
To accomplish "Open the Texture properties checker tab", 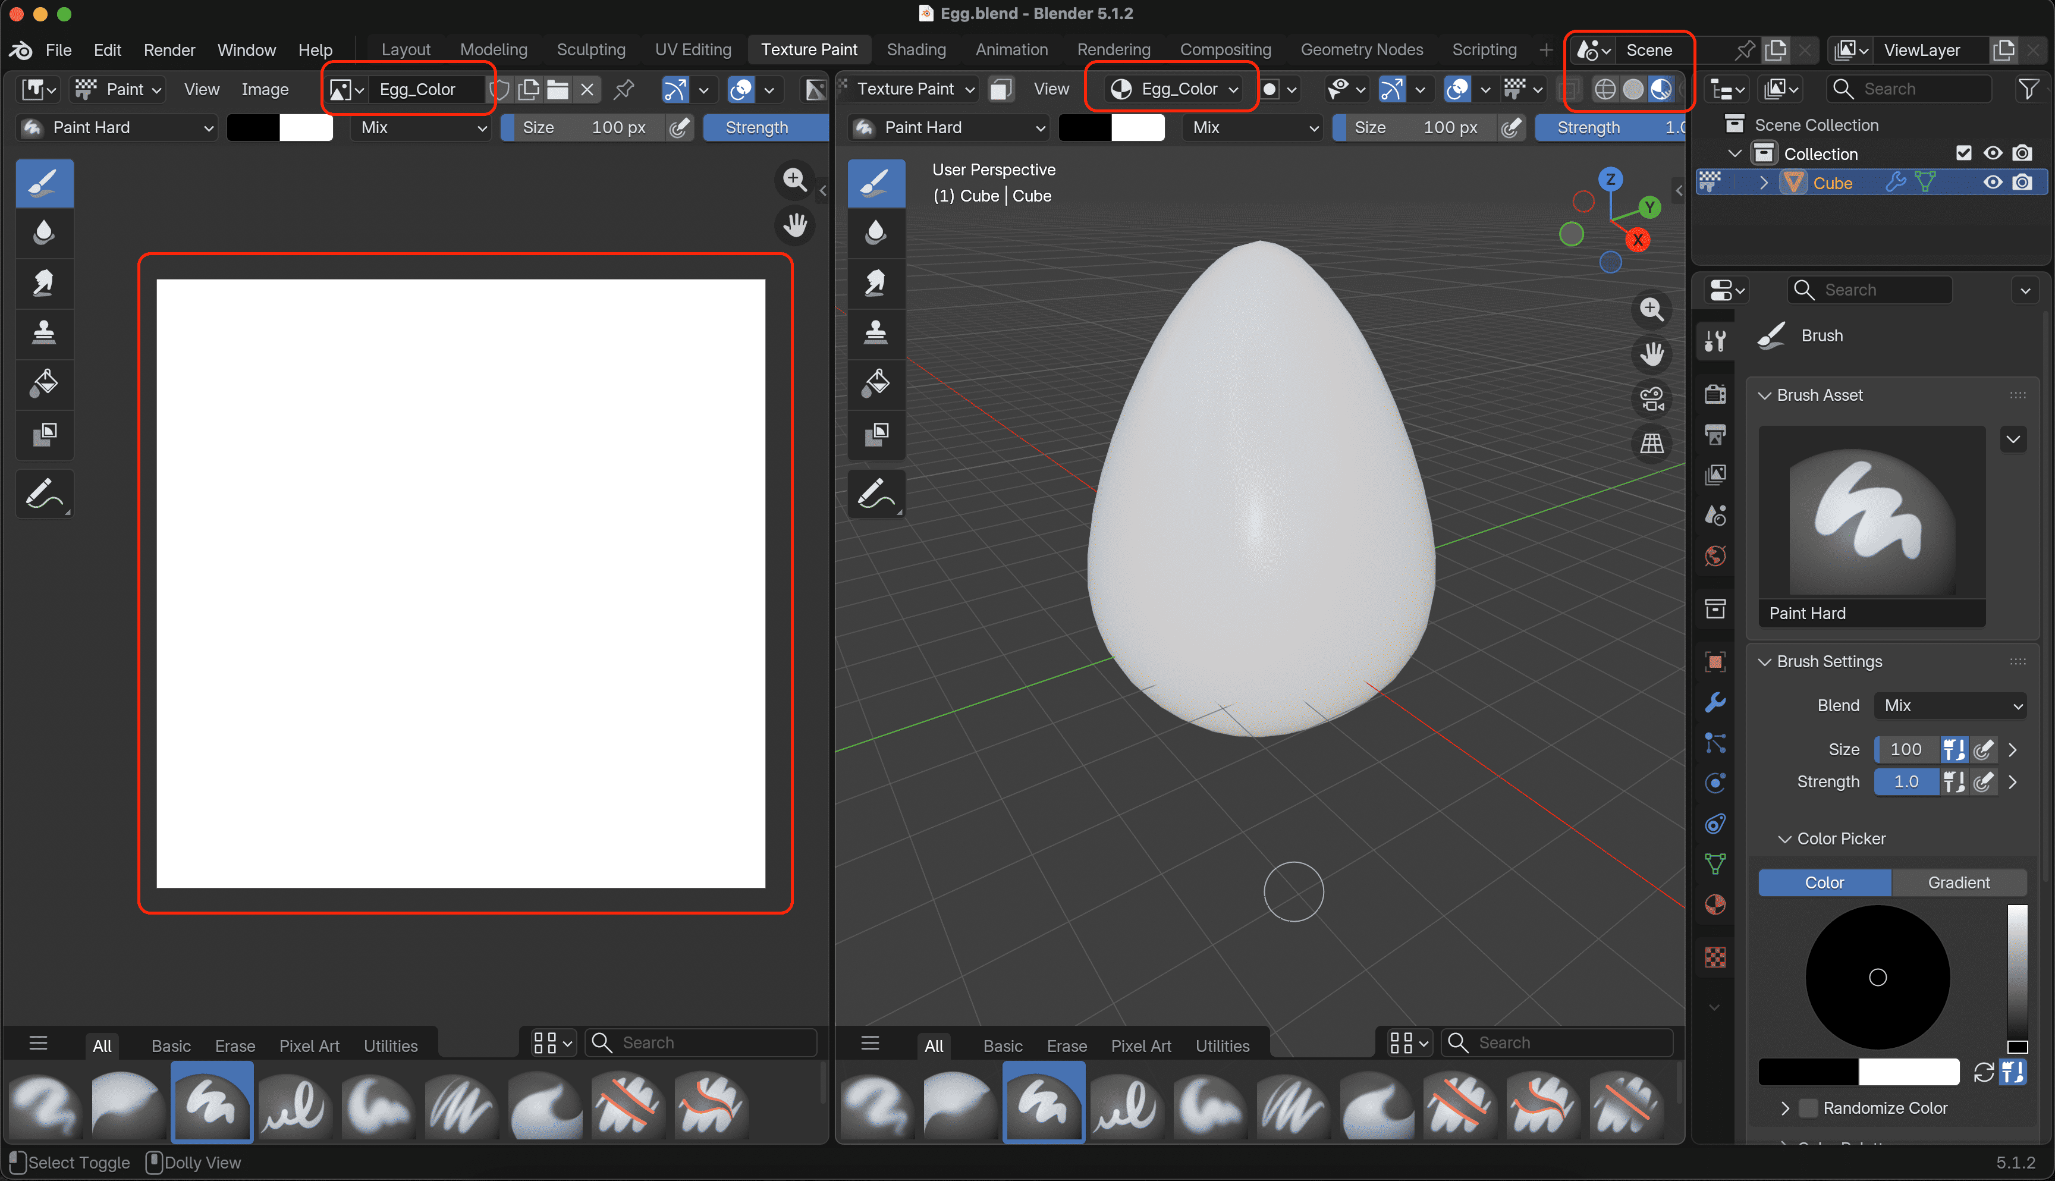I will [x=1715, y=958].
